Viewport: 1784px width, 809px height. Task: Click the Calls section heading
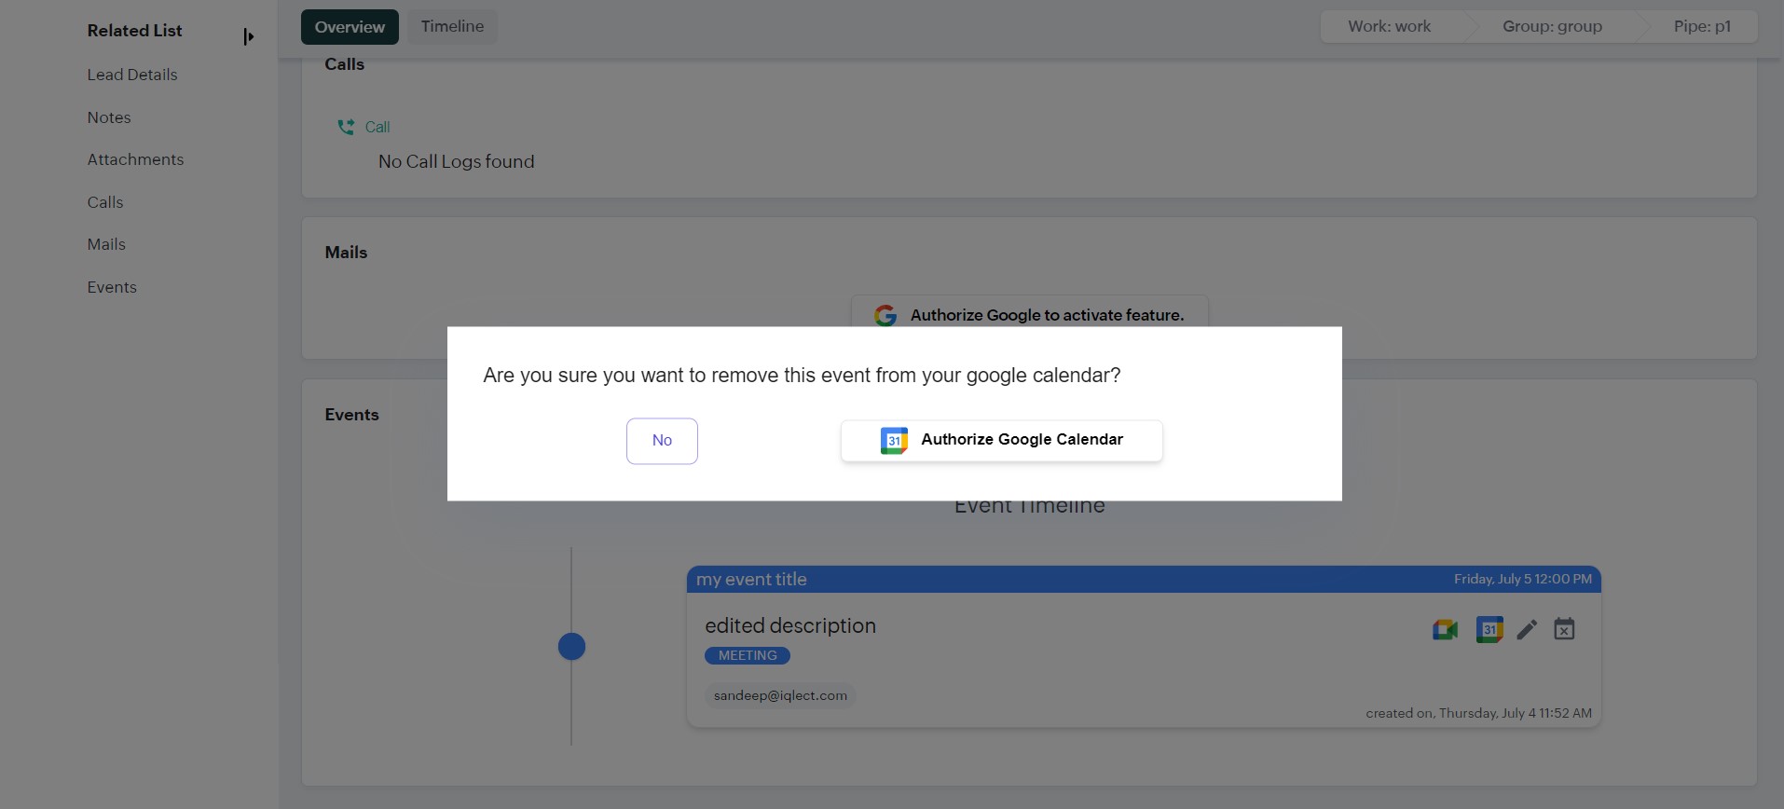(x=344, y=64)
